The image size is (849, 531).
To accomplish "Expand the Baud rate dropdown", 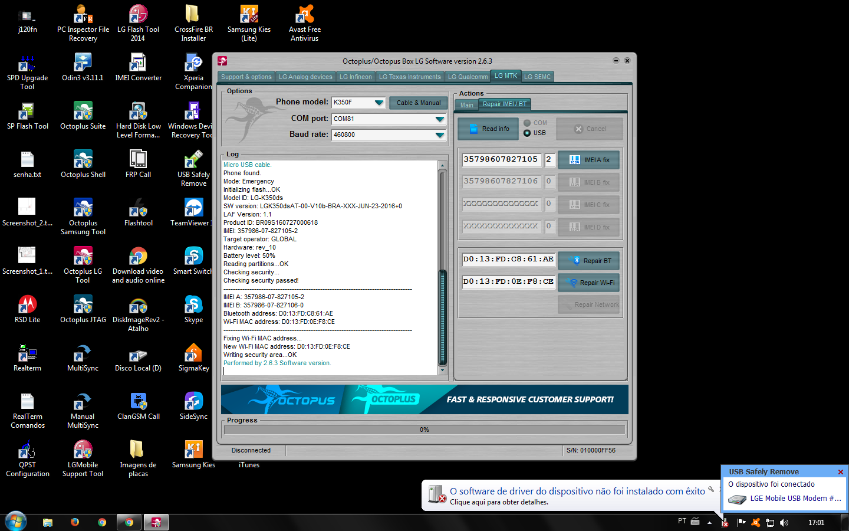I will tap(439, 135).
